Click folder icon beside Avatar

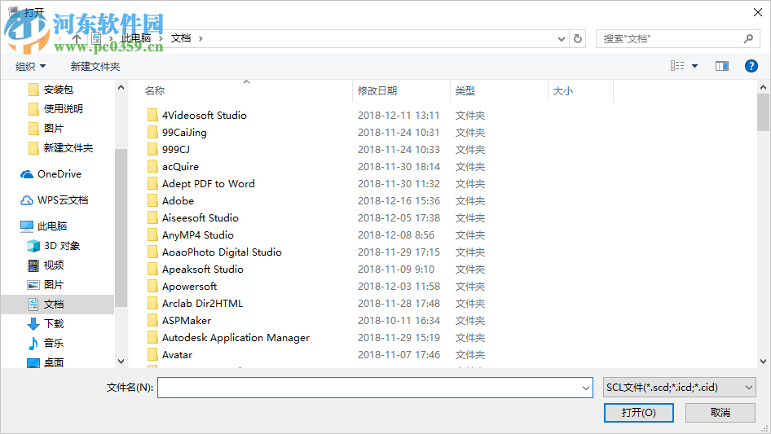pos(152,354)
